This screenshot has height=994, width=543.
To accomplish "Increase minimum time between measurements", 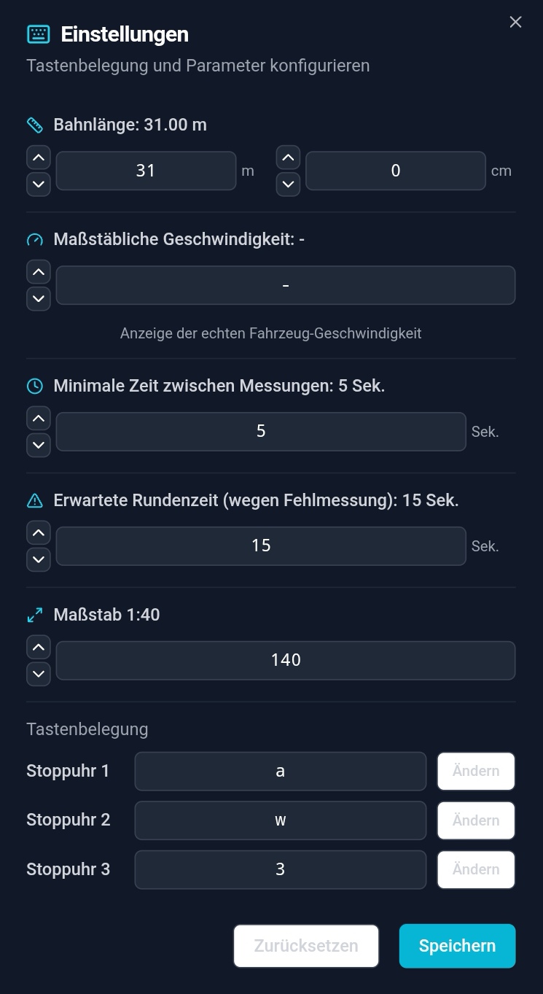I will 39,419.
